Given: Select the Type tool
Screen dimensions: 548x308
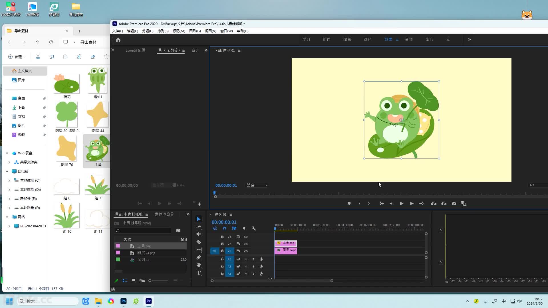Looking at the screenshot, I should (x=199, y=273).
